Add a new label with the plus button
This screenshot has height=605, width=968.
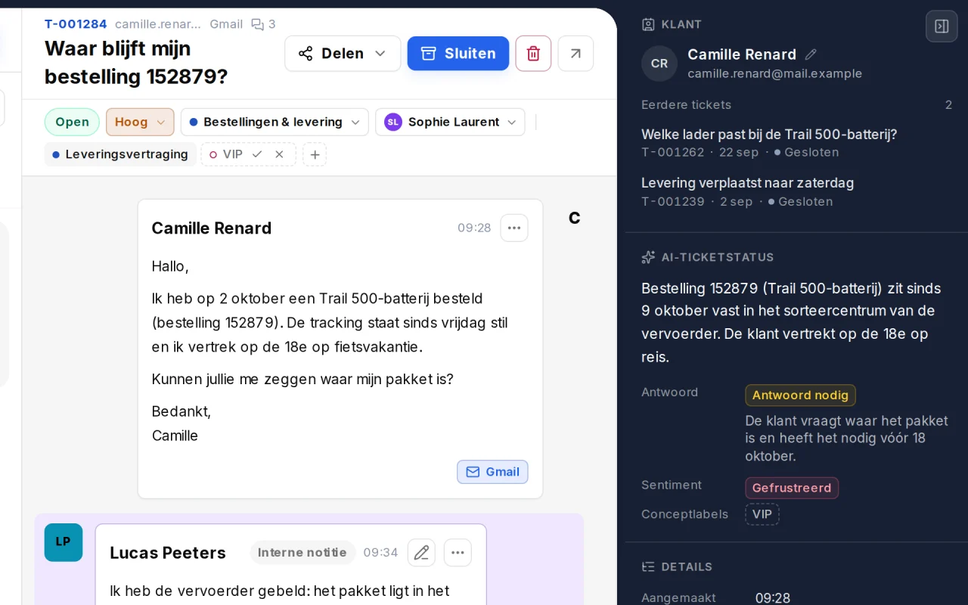pyautogui.click(x=315, y=154)
